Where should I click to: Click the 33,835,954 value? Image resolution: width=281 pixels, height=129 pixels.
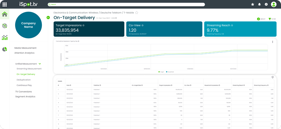[x=67, y=30]
